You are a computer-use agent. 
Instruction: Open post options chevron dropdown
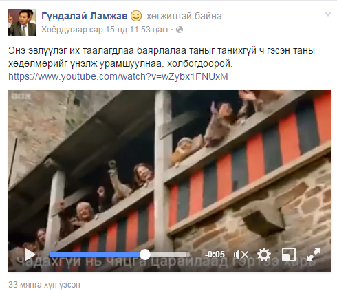click(x=328, y=14)
